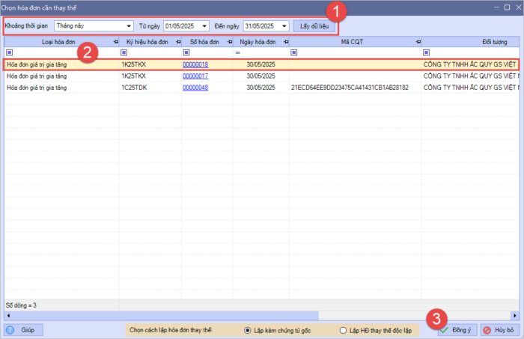Open the Khoảng thời gian dropdown

(x=129, y=25)
